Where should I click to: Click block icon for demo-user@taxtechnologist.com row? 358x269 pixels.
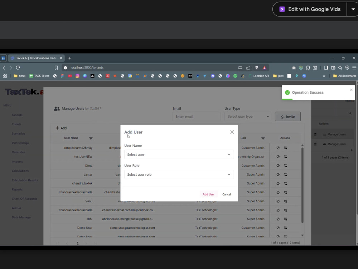pos(278,228)
